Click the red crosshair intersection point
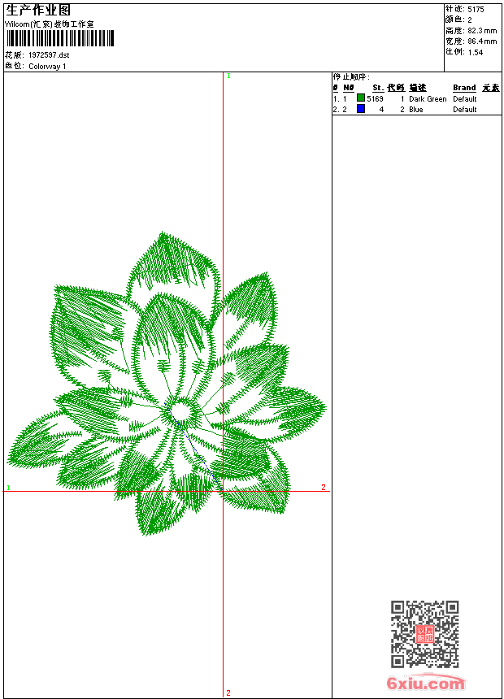Image resolution: width=504 pixels, height=699 pixels. (223, 491)
